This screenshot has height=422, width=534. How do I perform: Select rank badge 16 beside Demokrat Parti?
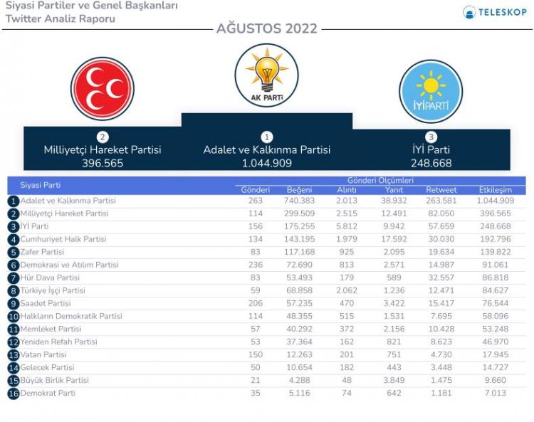(x=14, y=394)
